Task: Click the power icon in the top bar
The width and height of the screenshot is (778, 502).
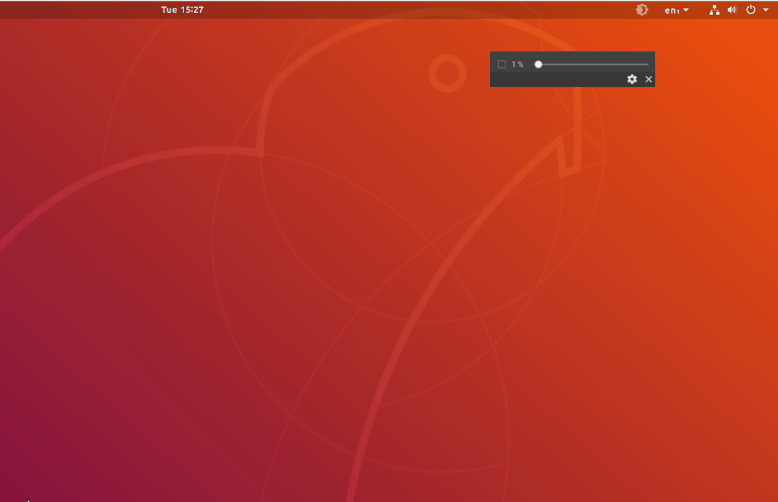Action: pyautogui.click(x=750, y=10)
